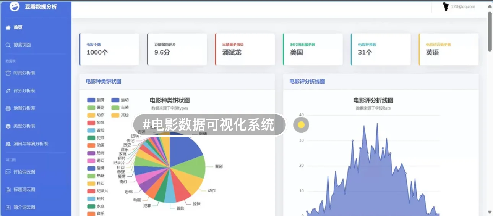
Task: Click the 出场最多演员 潘斌龙 stat card
Action: tap(245, 49)
